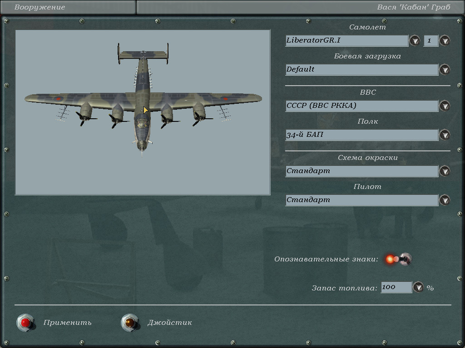Click the Стандарт pilot field

pos(362,200)
